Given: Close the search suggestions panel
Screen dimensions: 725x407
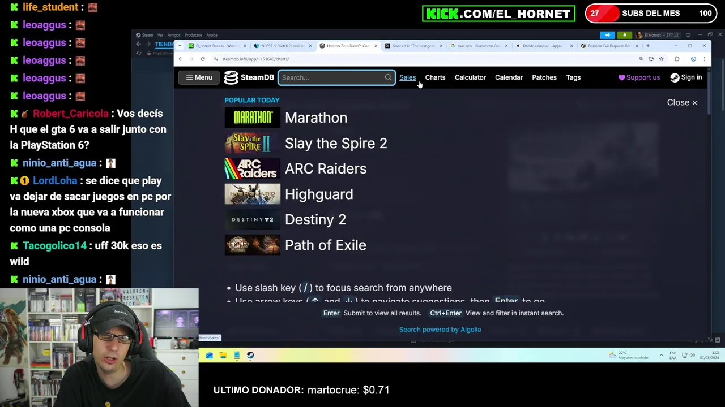Looking at the screenshot, I should coord(682,102).
